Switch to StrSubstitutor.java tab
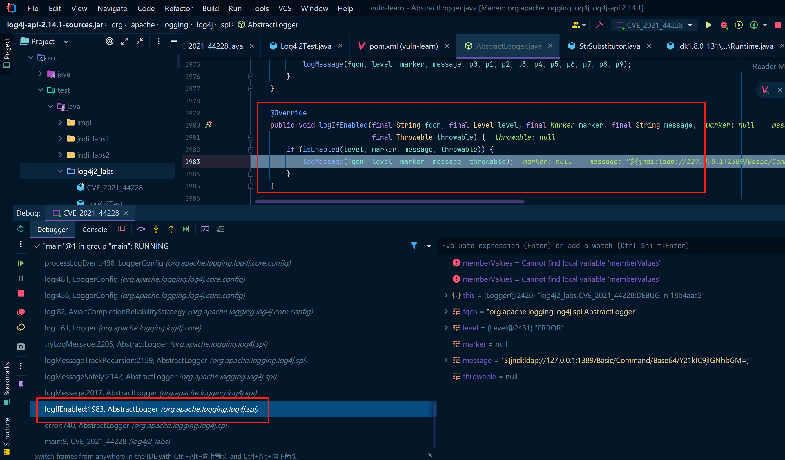This screenshot has width=785, height=460. (609, 46)
